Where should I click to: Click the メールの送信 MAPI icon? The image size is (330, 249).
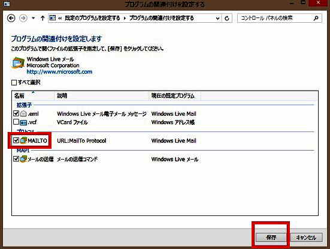click(x=23, y=159)
